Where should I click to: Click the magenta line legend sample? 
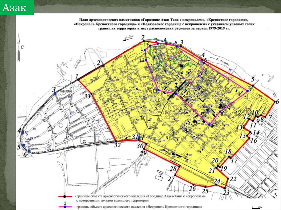[x=65, y=207]
